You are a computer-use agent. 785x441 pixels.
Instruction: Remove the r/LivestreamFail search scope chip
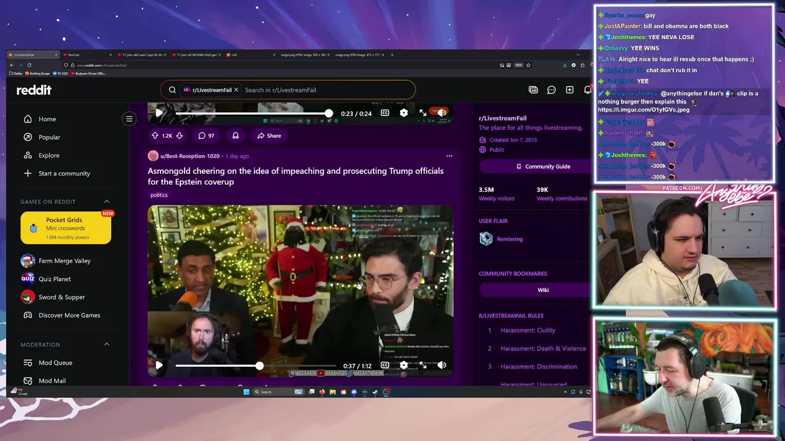(236, 90)
